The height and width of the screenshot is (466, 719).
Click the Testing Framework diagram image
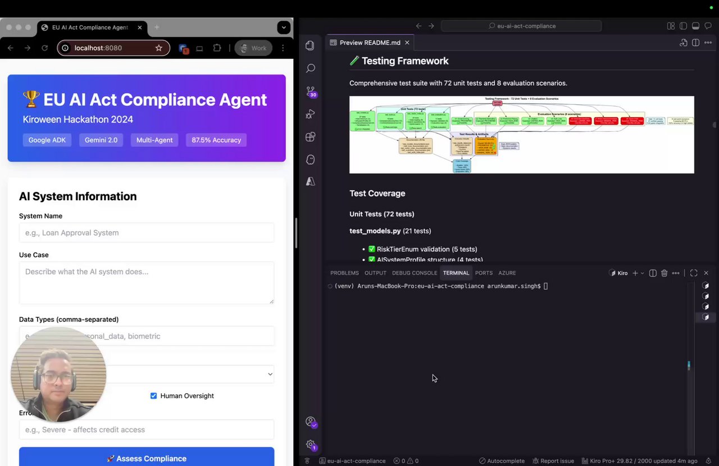tap(521, 135)
